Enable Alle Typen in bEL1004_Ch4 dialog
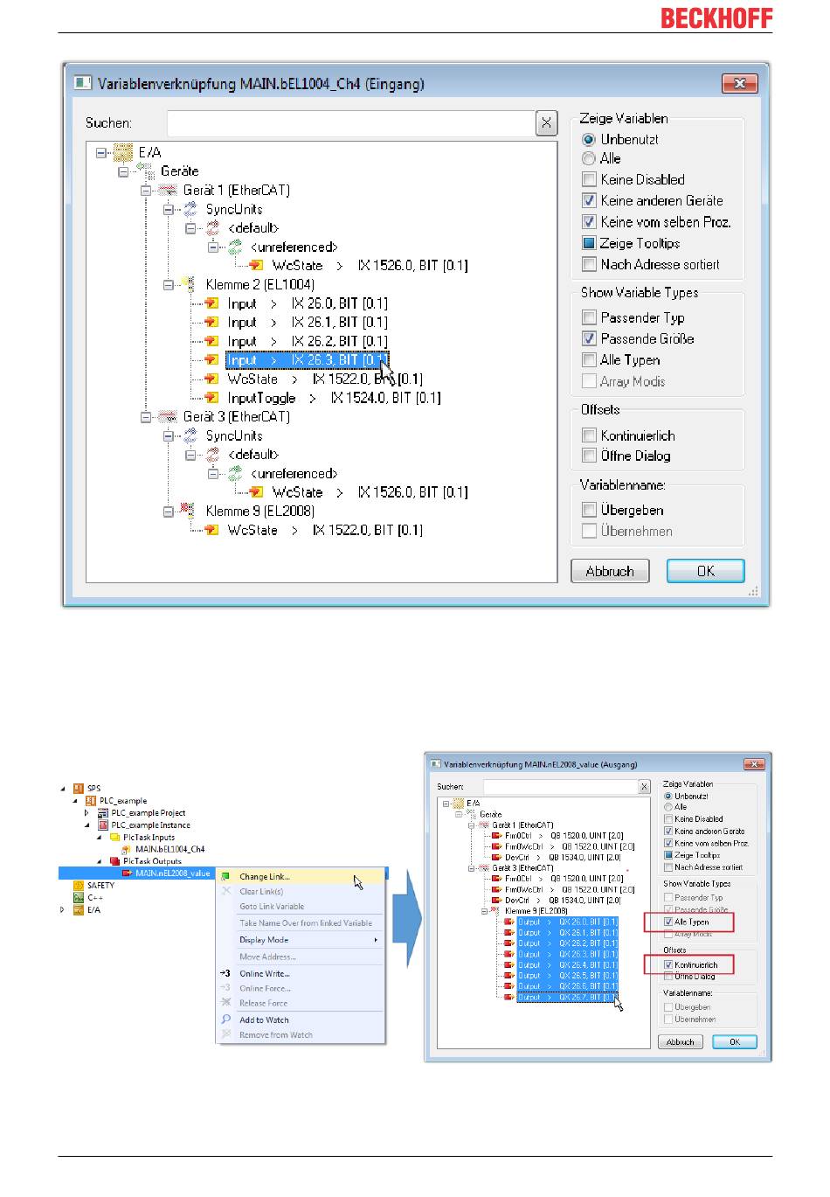Screen dimensions: 830x1197 coord(590,360)
